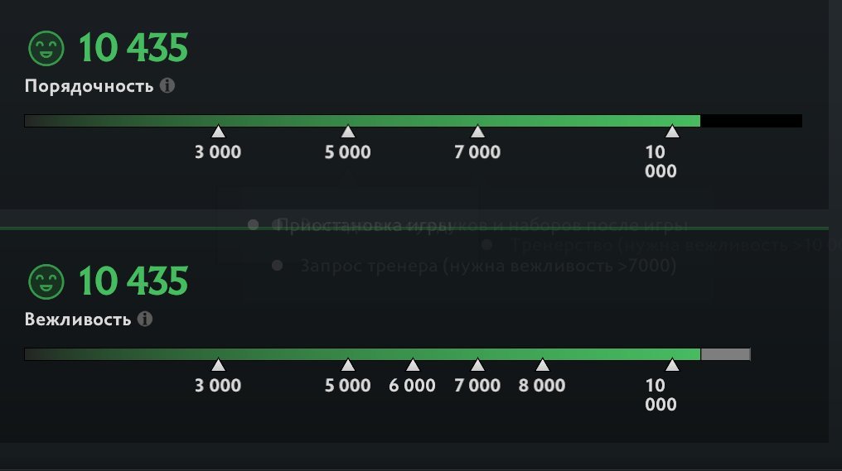Click the Вежливость label text
This screenshot has width=842, height=471.
pos(78,320)
